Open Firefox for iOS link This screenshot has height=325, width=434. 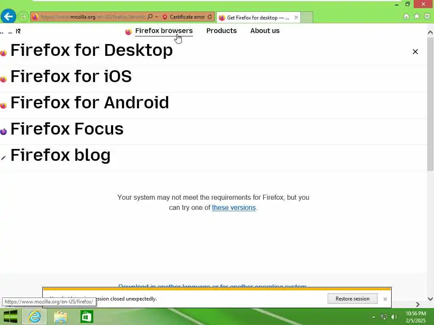point(71,76)
